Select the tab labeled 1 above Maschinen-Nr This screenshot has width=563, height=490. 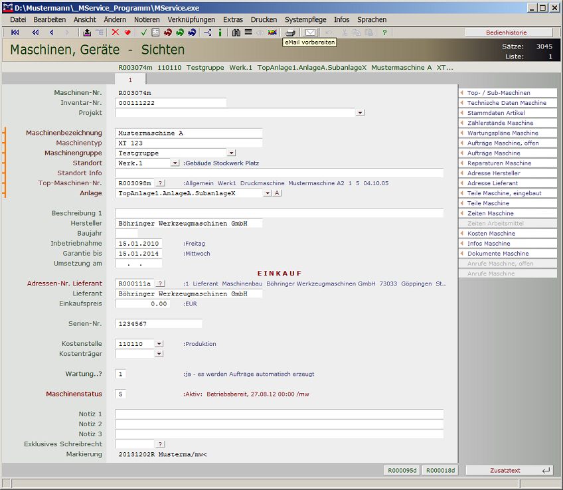tap(130, 78)
